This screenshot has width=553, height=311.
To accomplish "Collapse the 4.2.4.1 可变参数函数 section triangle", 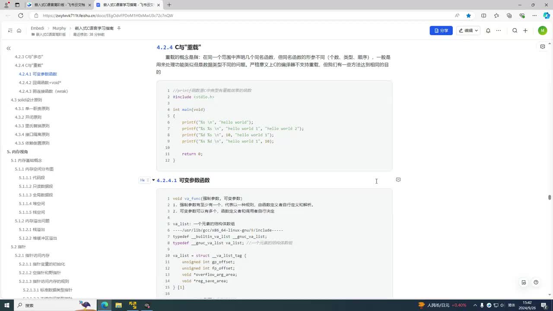I will click(153, 180).
